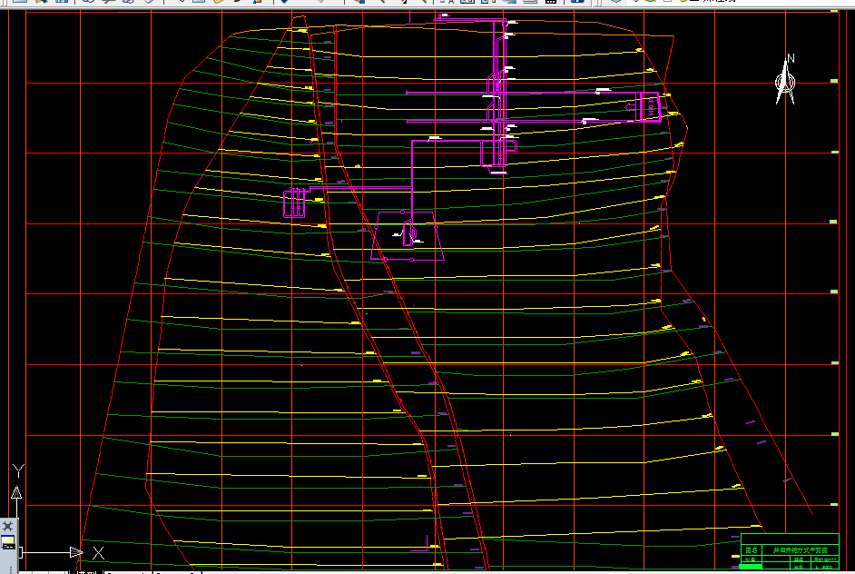Select the magenta trapezoid outline in drawing

[x=408, y=236]
